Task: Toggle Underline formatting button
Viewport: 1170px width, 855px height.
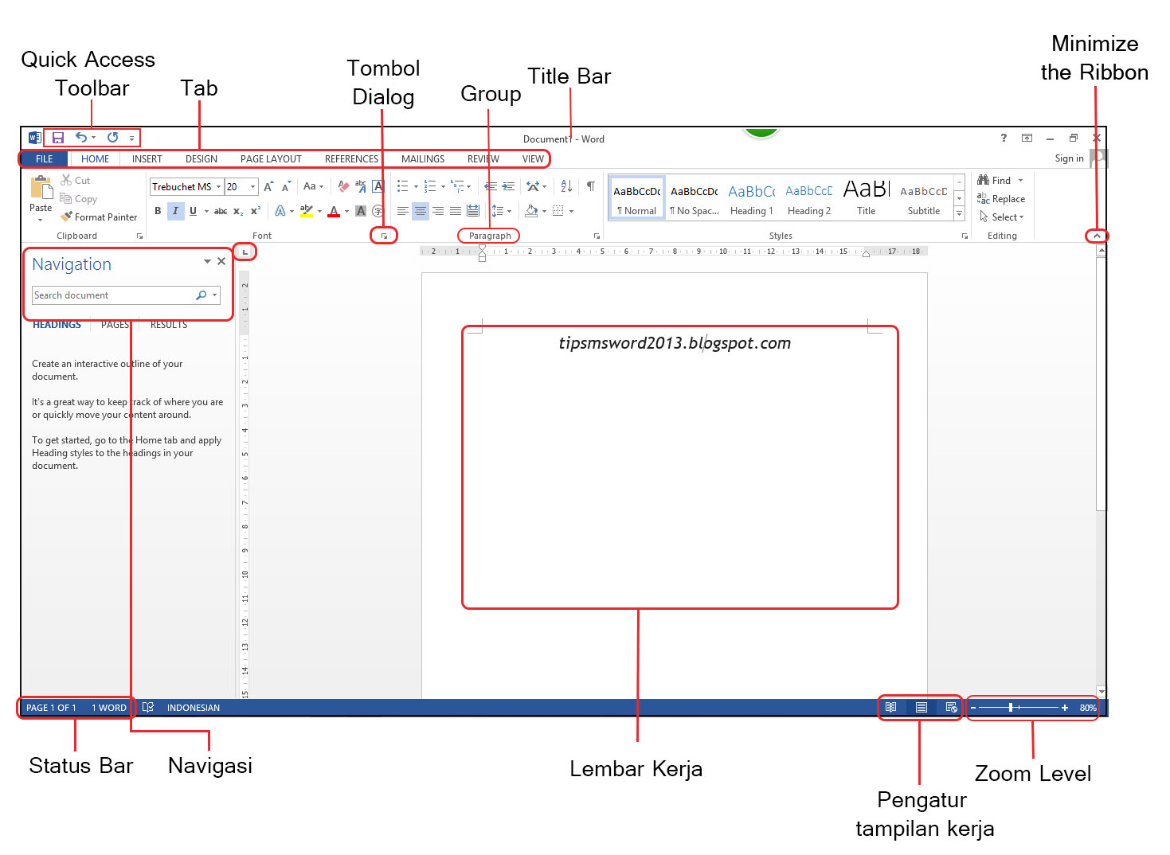Action: [x=193, y=211]
